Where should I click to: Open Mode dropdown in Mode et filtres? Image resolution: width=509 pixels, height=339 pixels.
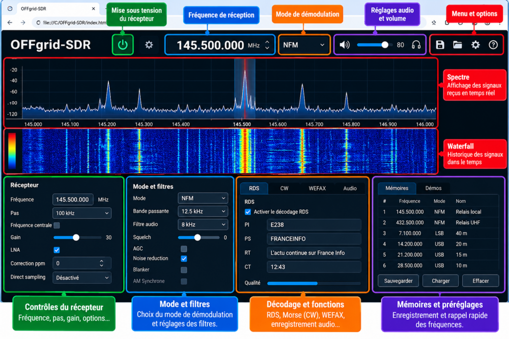pyautogui.click(x=203, y=199)
